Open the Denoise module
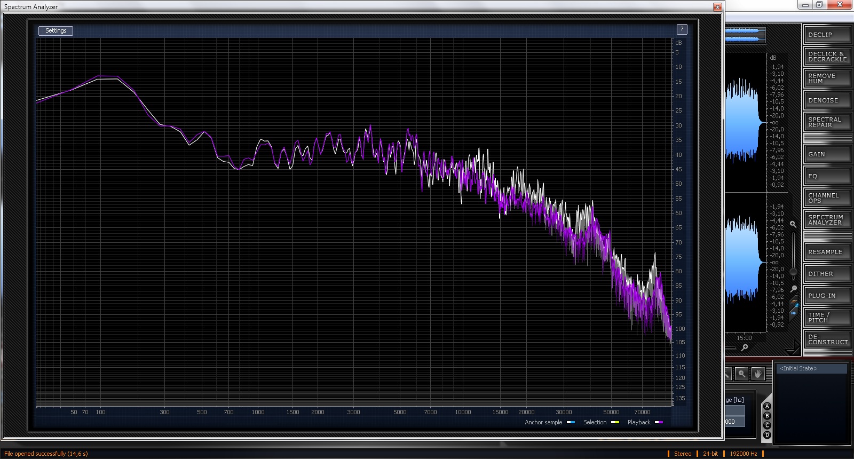The image size is (854, 459). click(827, 100)
